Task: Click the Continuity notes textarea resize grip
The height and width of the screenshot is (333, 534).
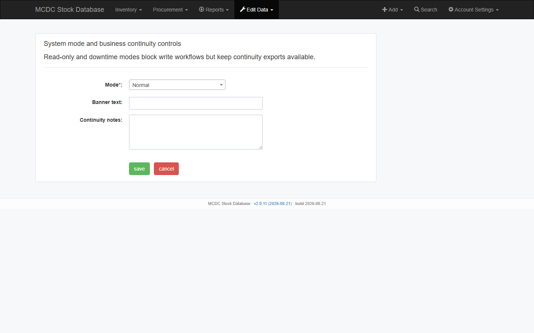Action: 260,147
